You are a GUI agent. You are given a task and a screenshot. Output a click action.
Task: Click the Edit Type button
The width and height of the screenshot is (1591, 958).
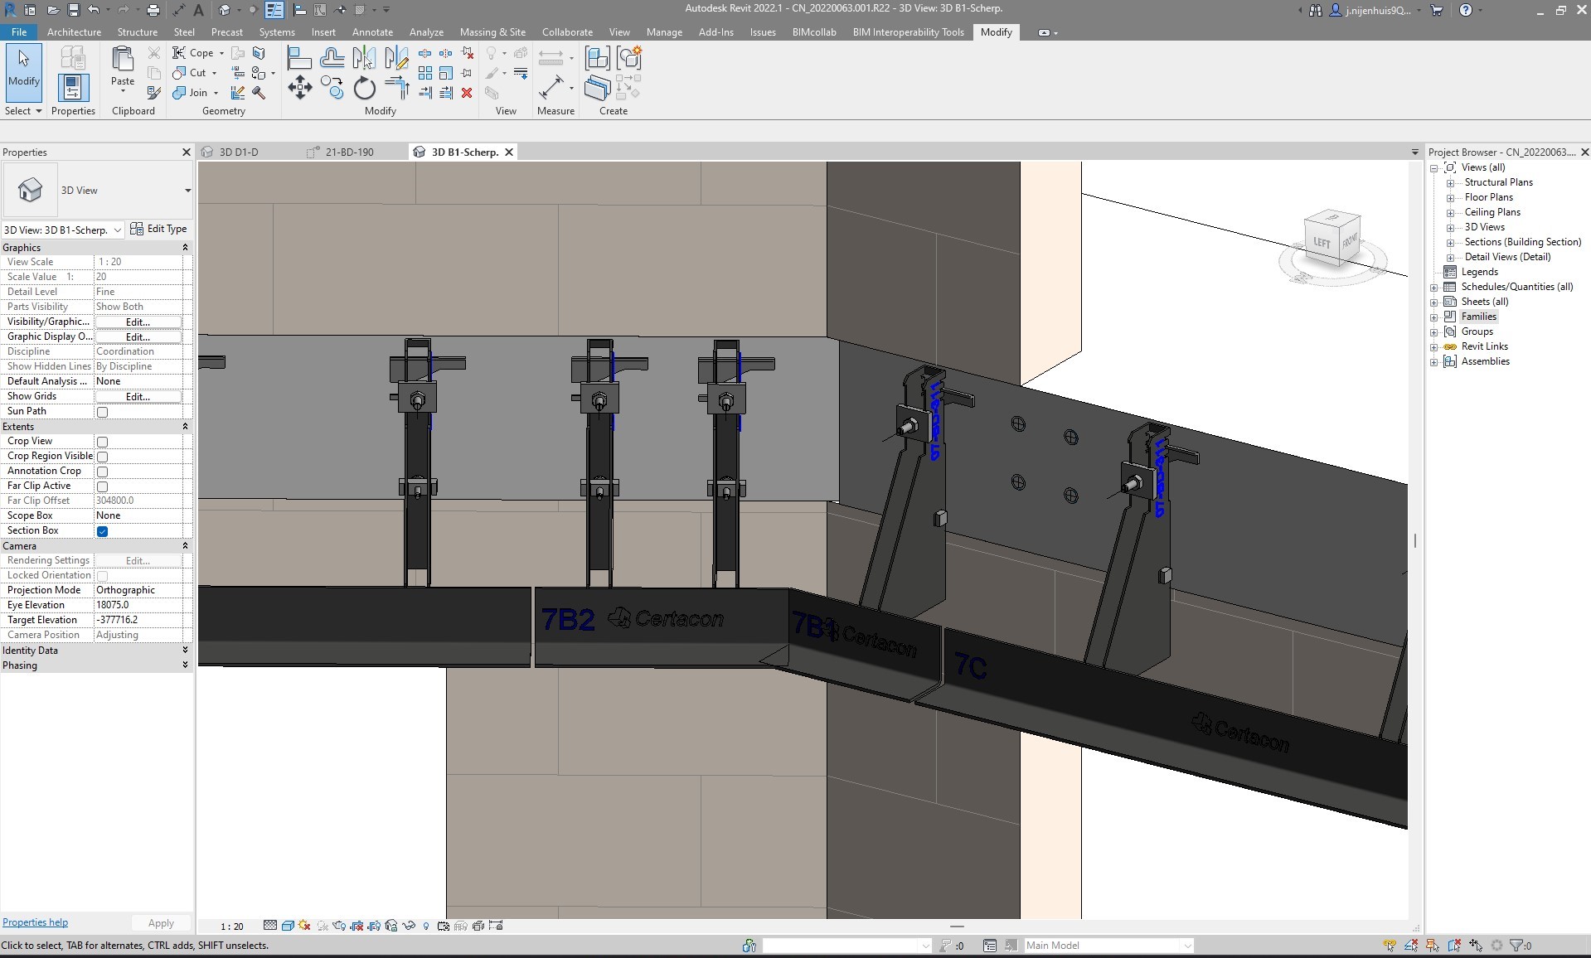(x=159, y=230)
